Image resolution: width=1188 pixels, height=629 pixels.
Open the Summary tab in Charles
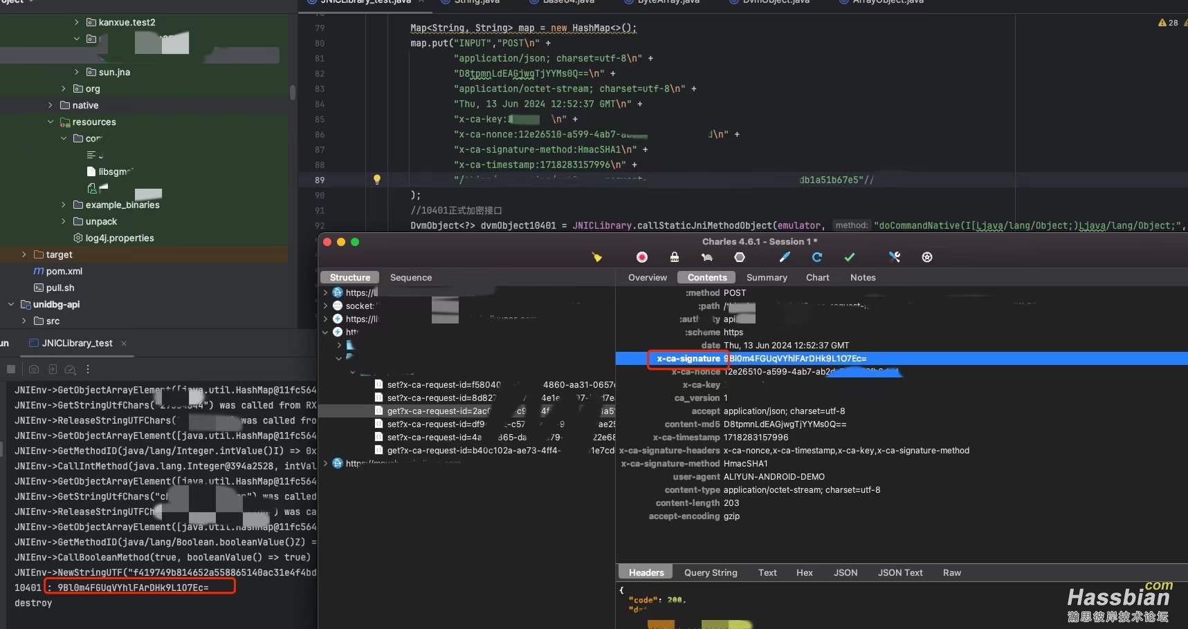click(767, 277)
